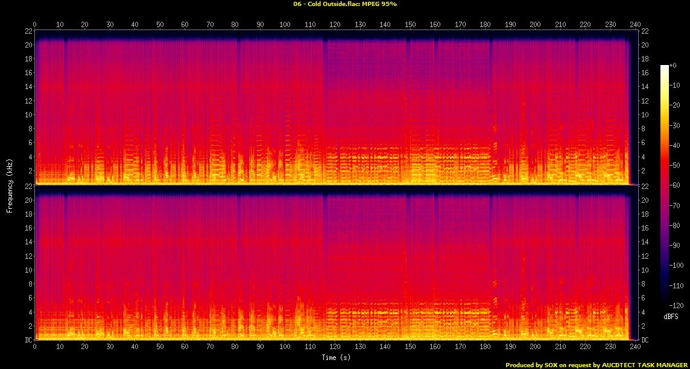Click the 'Frequency (kHz)' vertical axis label
The height and width of the screenshot is (369, 690).
point(10,185)
